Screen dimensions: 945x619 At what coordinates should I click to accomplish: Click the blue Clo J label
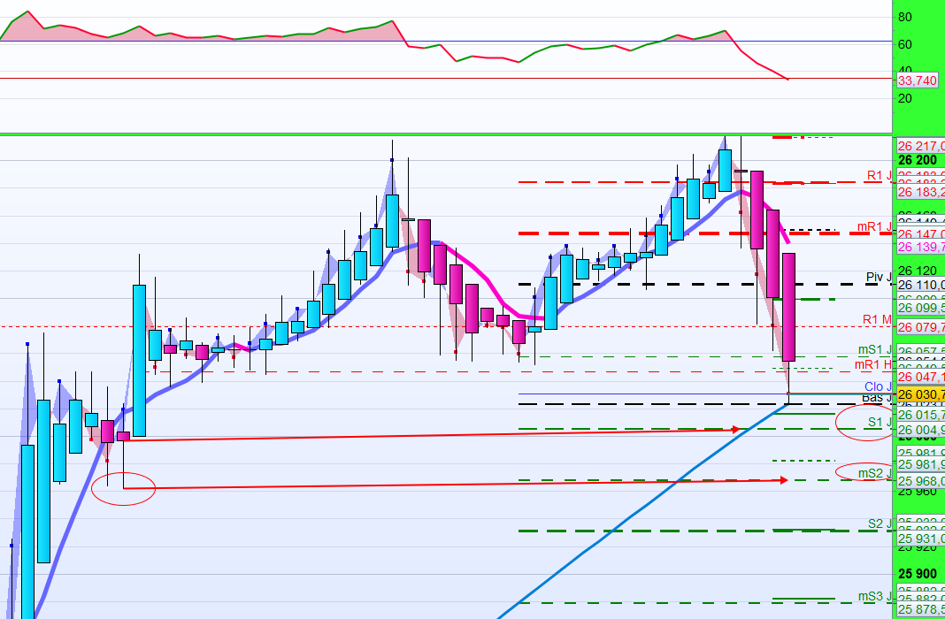(878, 386)
